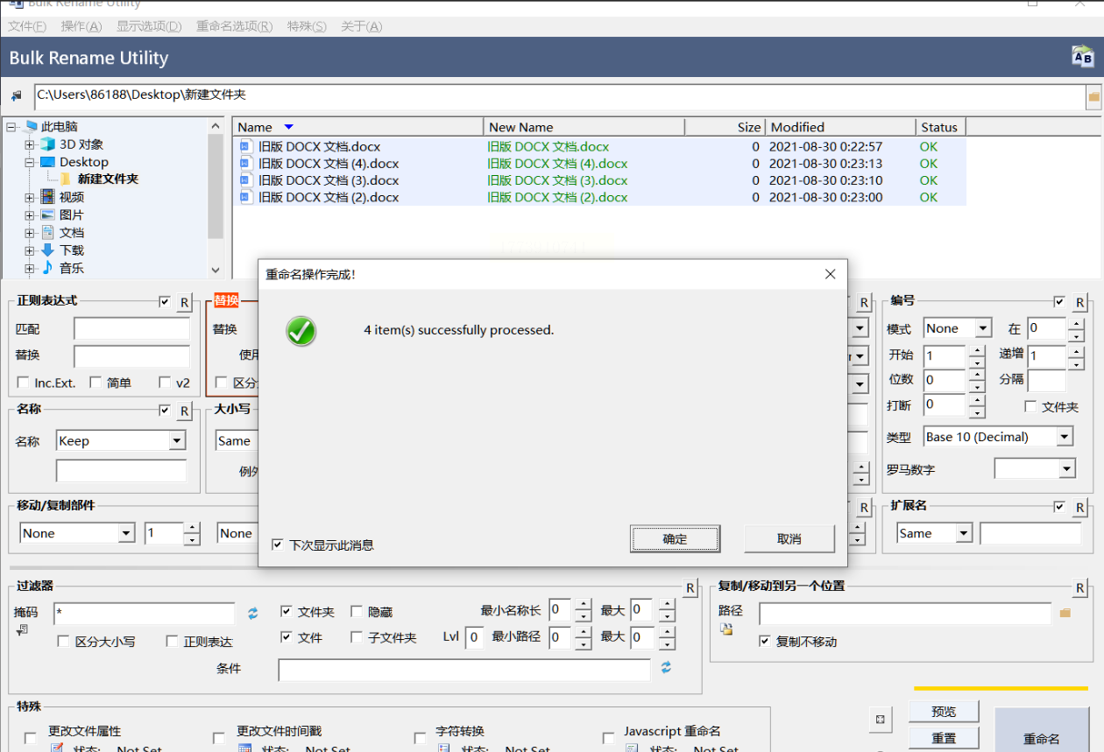This screenshot has height=752, width=1104.
Task: Click the 音乐 music note icon in the tree
Action: click(x=47, y=268)
